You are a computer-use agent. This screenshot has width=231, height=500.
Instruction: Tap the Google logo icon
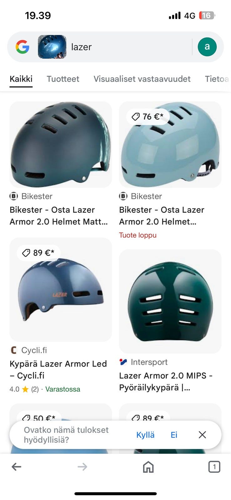pos(23,47)
